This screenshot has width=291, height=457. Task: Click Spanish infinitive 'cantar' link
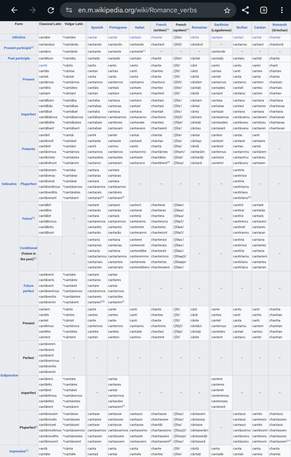(92, 37)
